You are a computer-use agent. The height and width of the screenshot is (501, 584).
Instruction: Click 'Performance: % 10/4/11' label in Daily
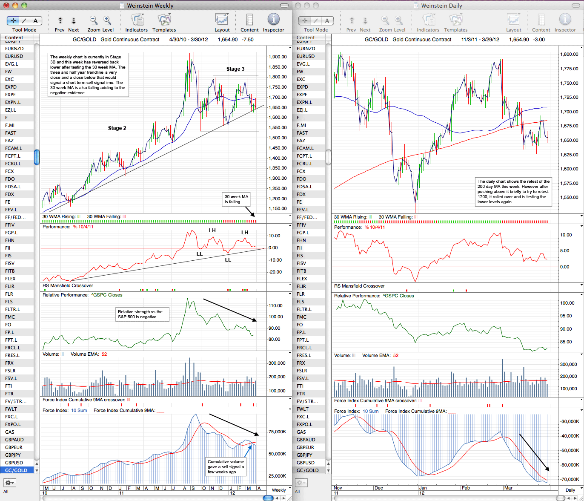pos(359,227)
